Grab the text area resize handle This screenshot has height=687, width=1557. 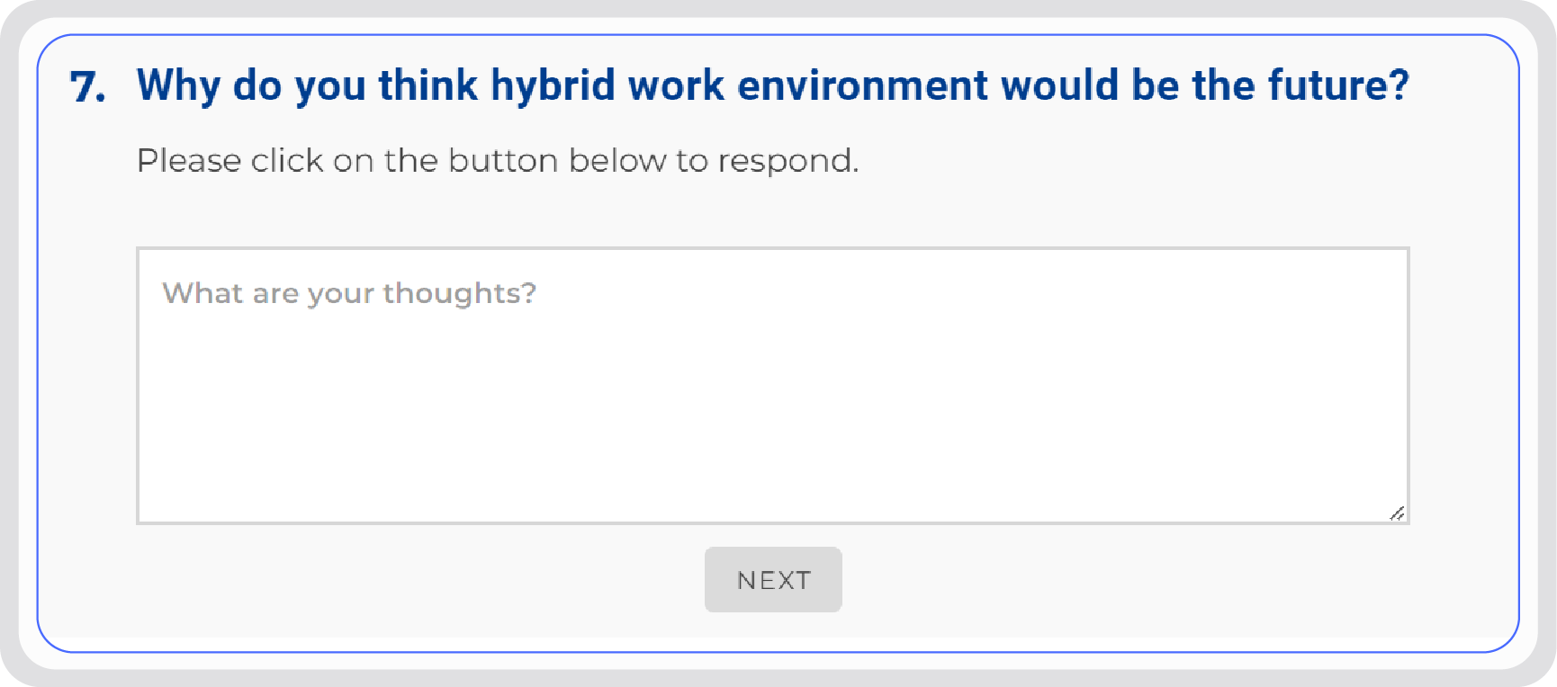[1397, 513]
